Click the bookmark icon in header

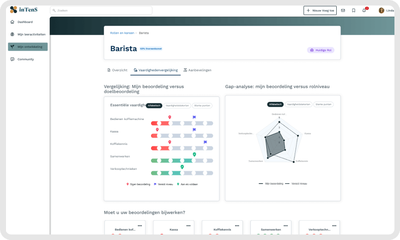tap(353, 10)
